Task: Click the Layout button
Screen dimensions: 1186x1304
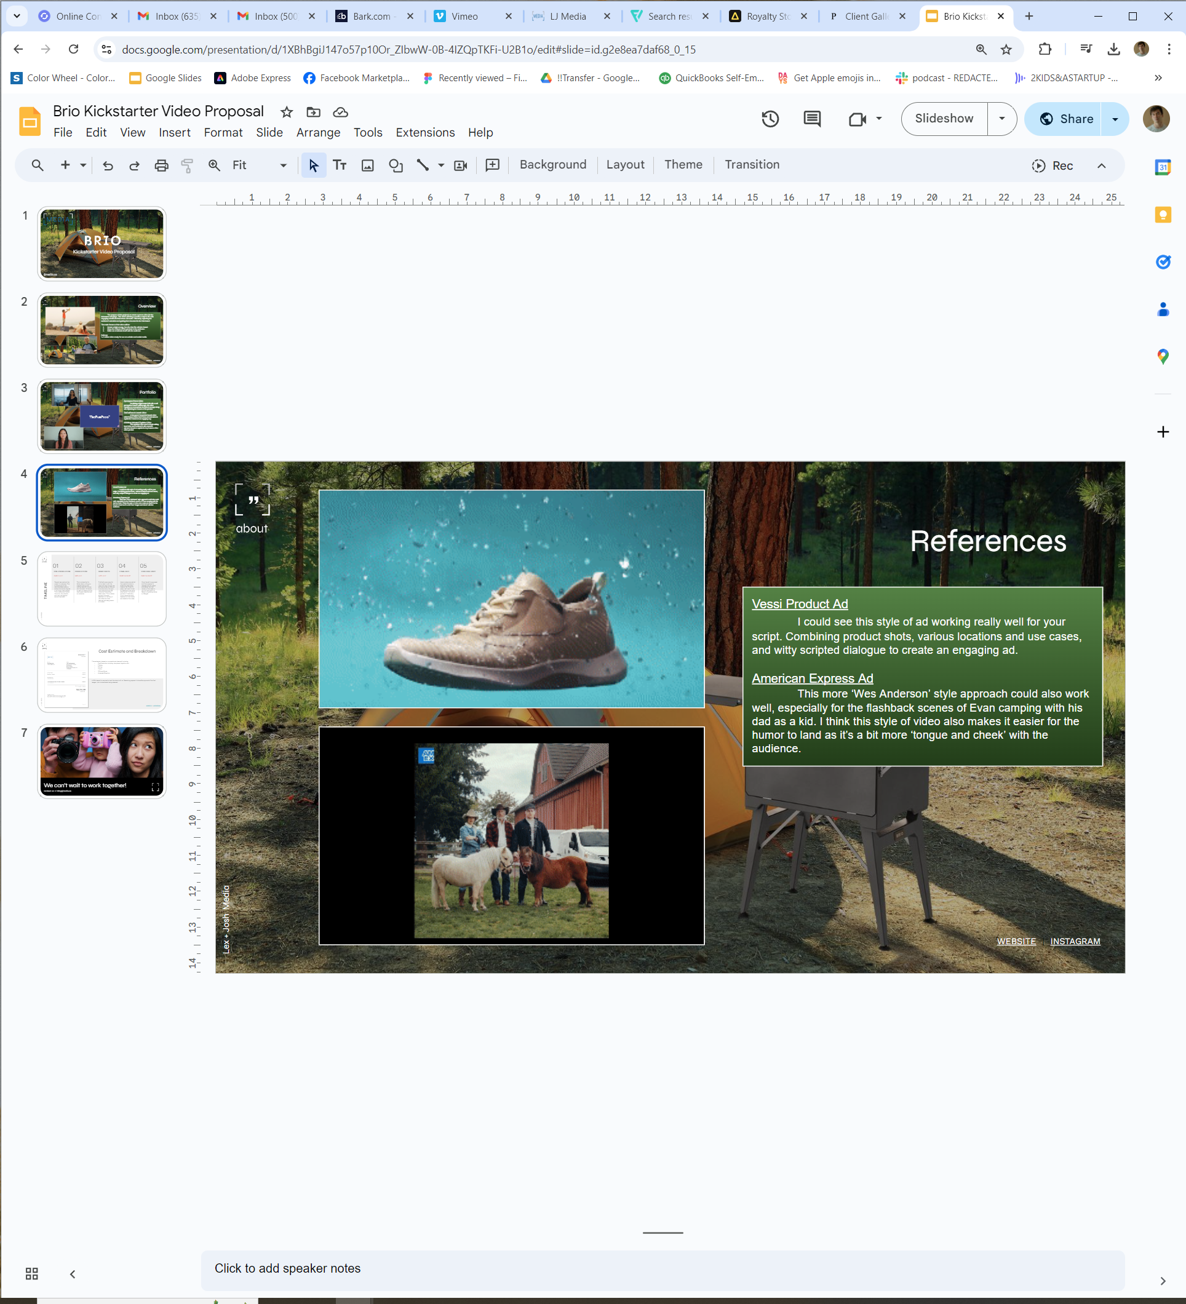Action: pyautogui.click(x=625, y=164)
